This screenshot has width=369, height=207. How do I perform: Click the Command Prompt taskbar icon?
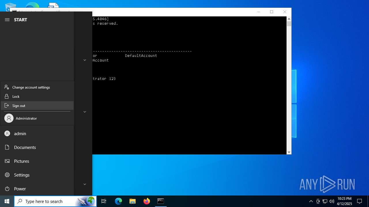pos(161,201)
